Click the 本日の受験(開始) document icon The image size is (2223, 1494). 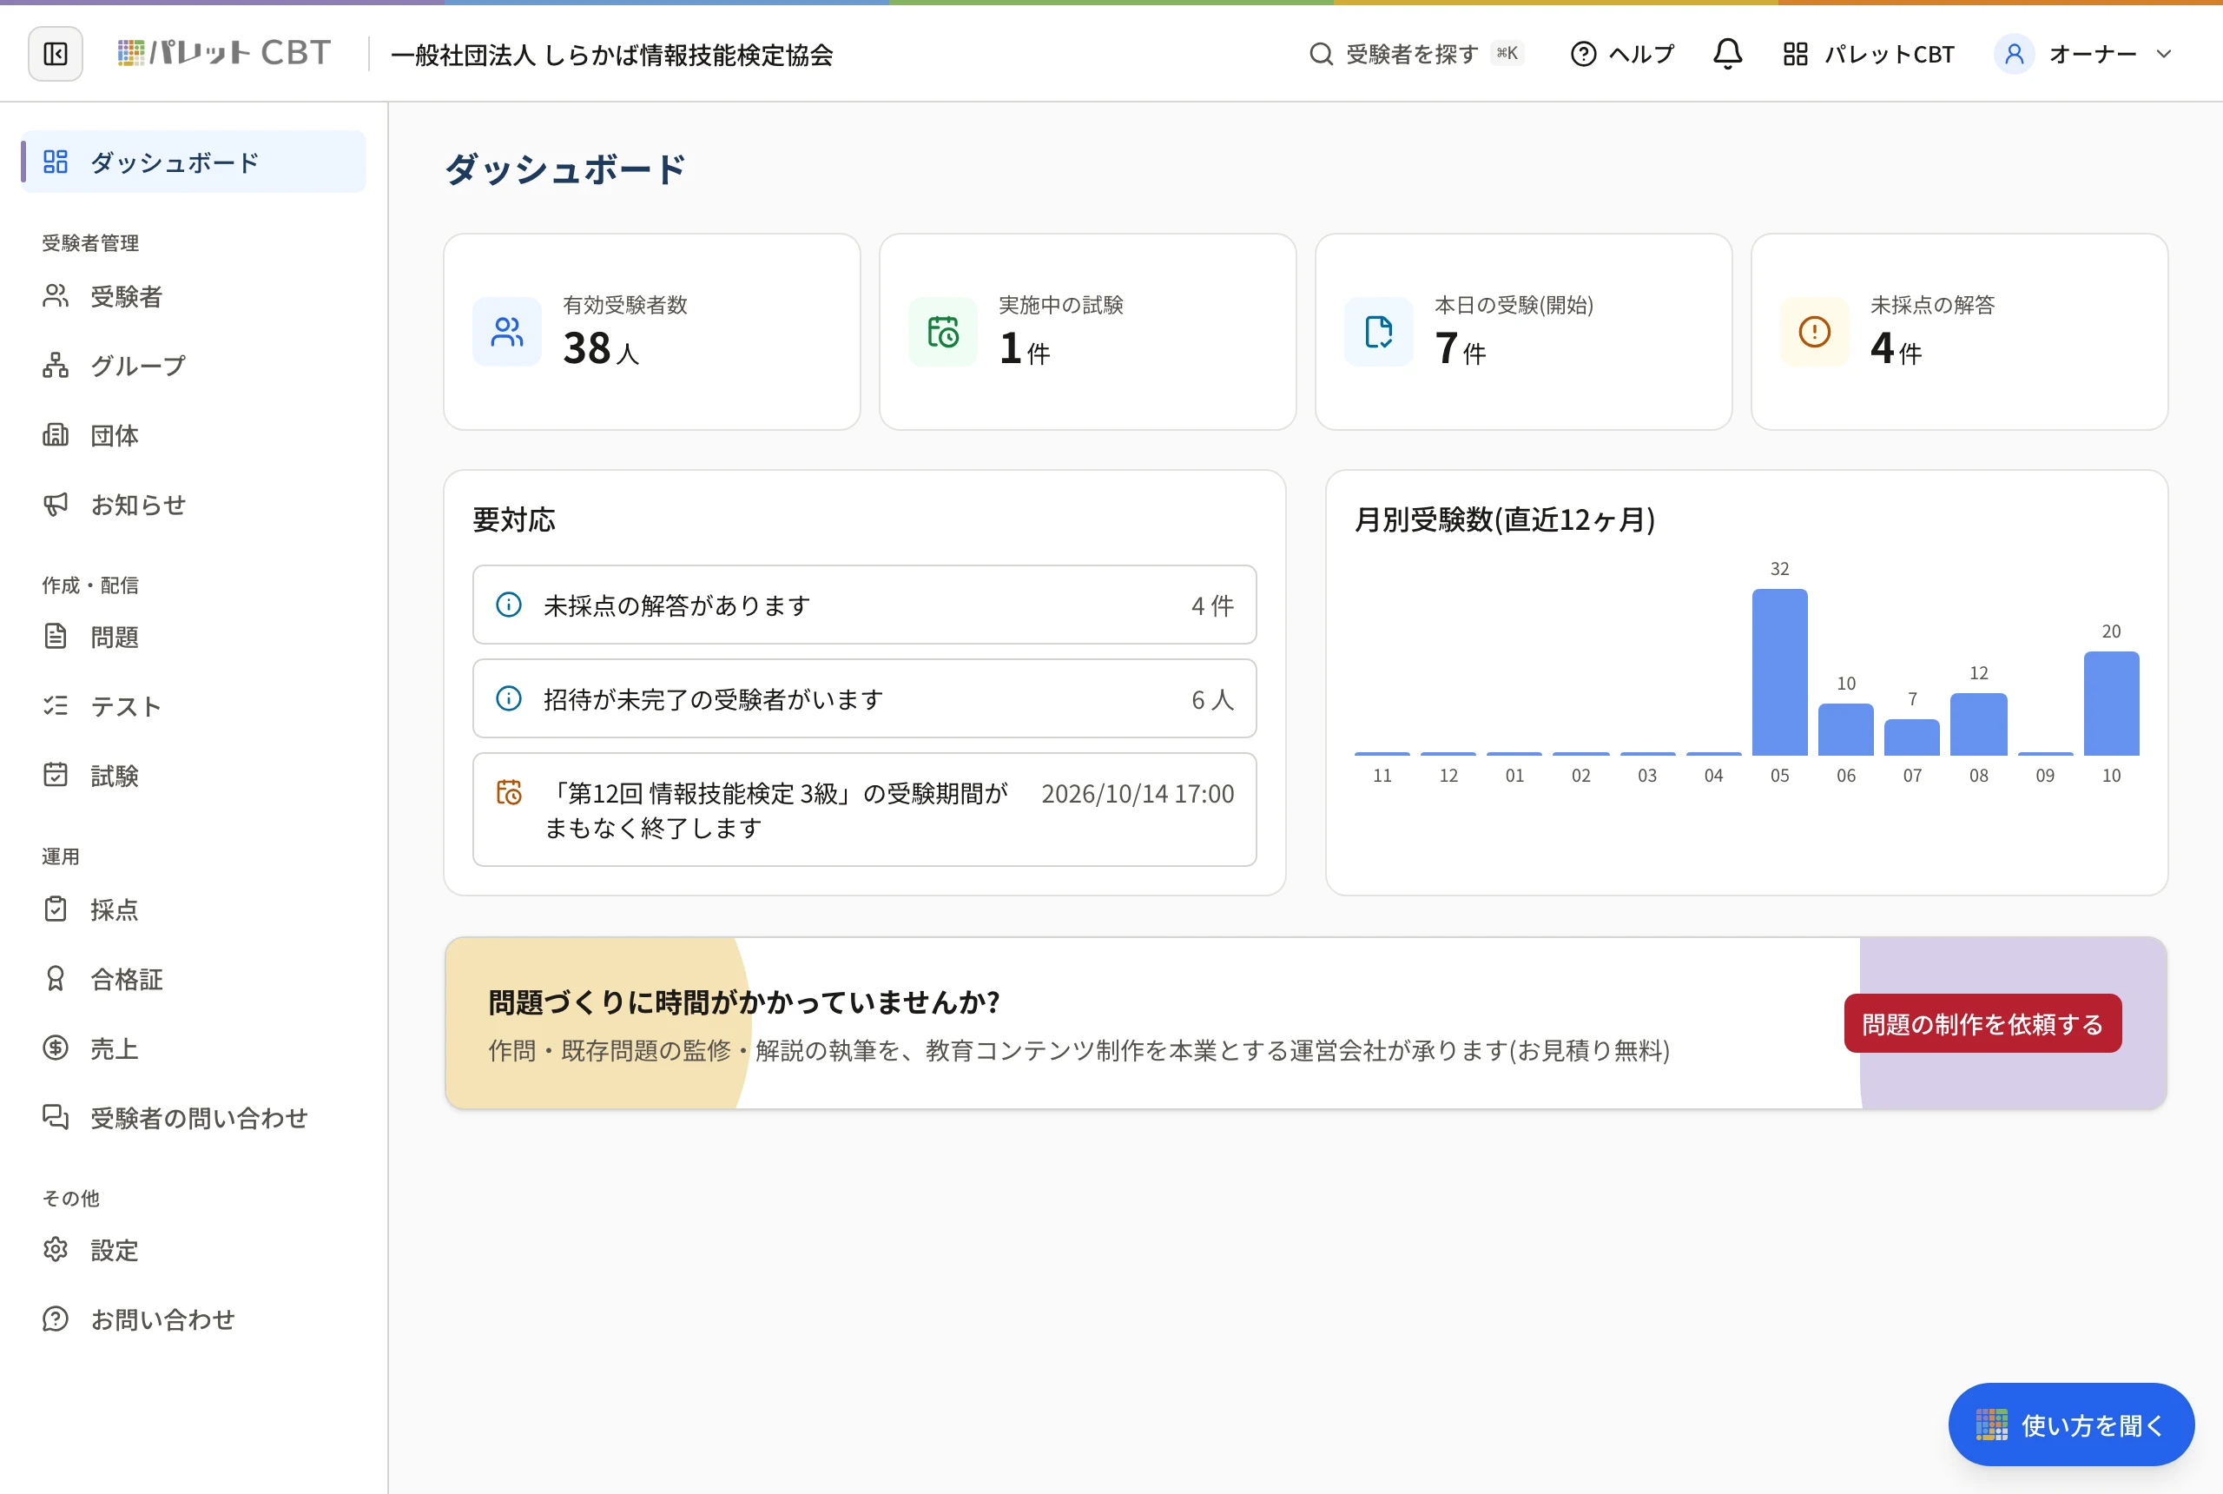click(1378, 332)
